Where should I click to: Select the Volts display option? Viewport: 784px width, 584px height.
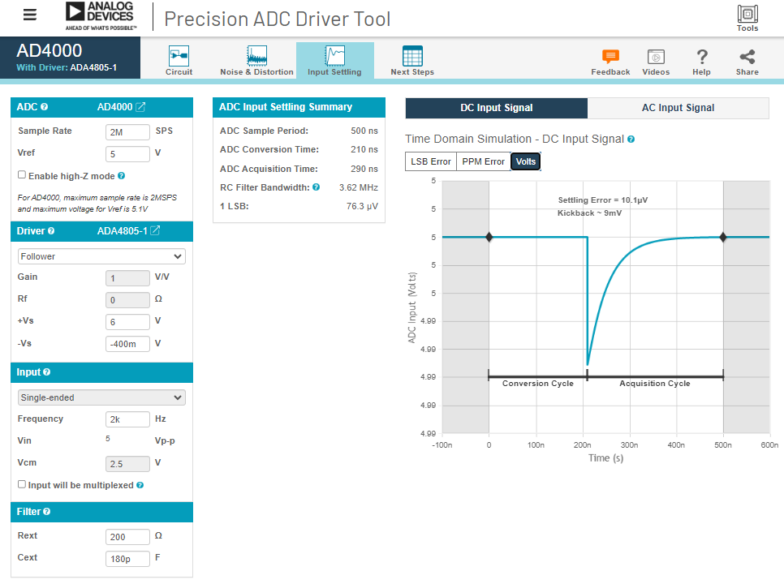point(525,161)
